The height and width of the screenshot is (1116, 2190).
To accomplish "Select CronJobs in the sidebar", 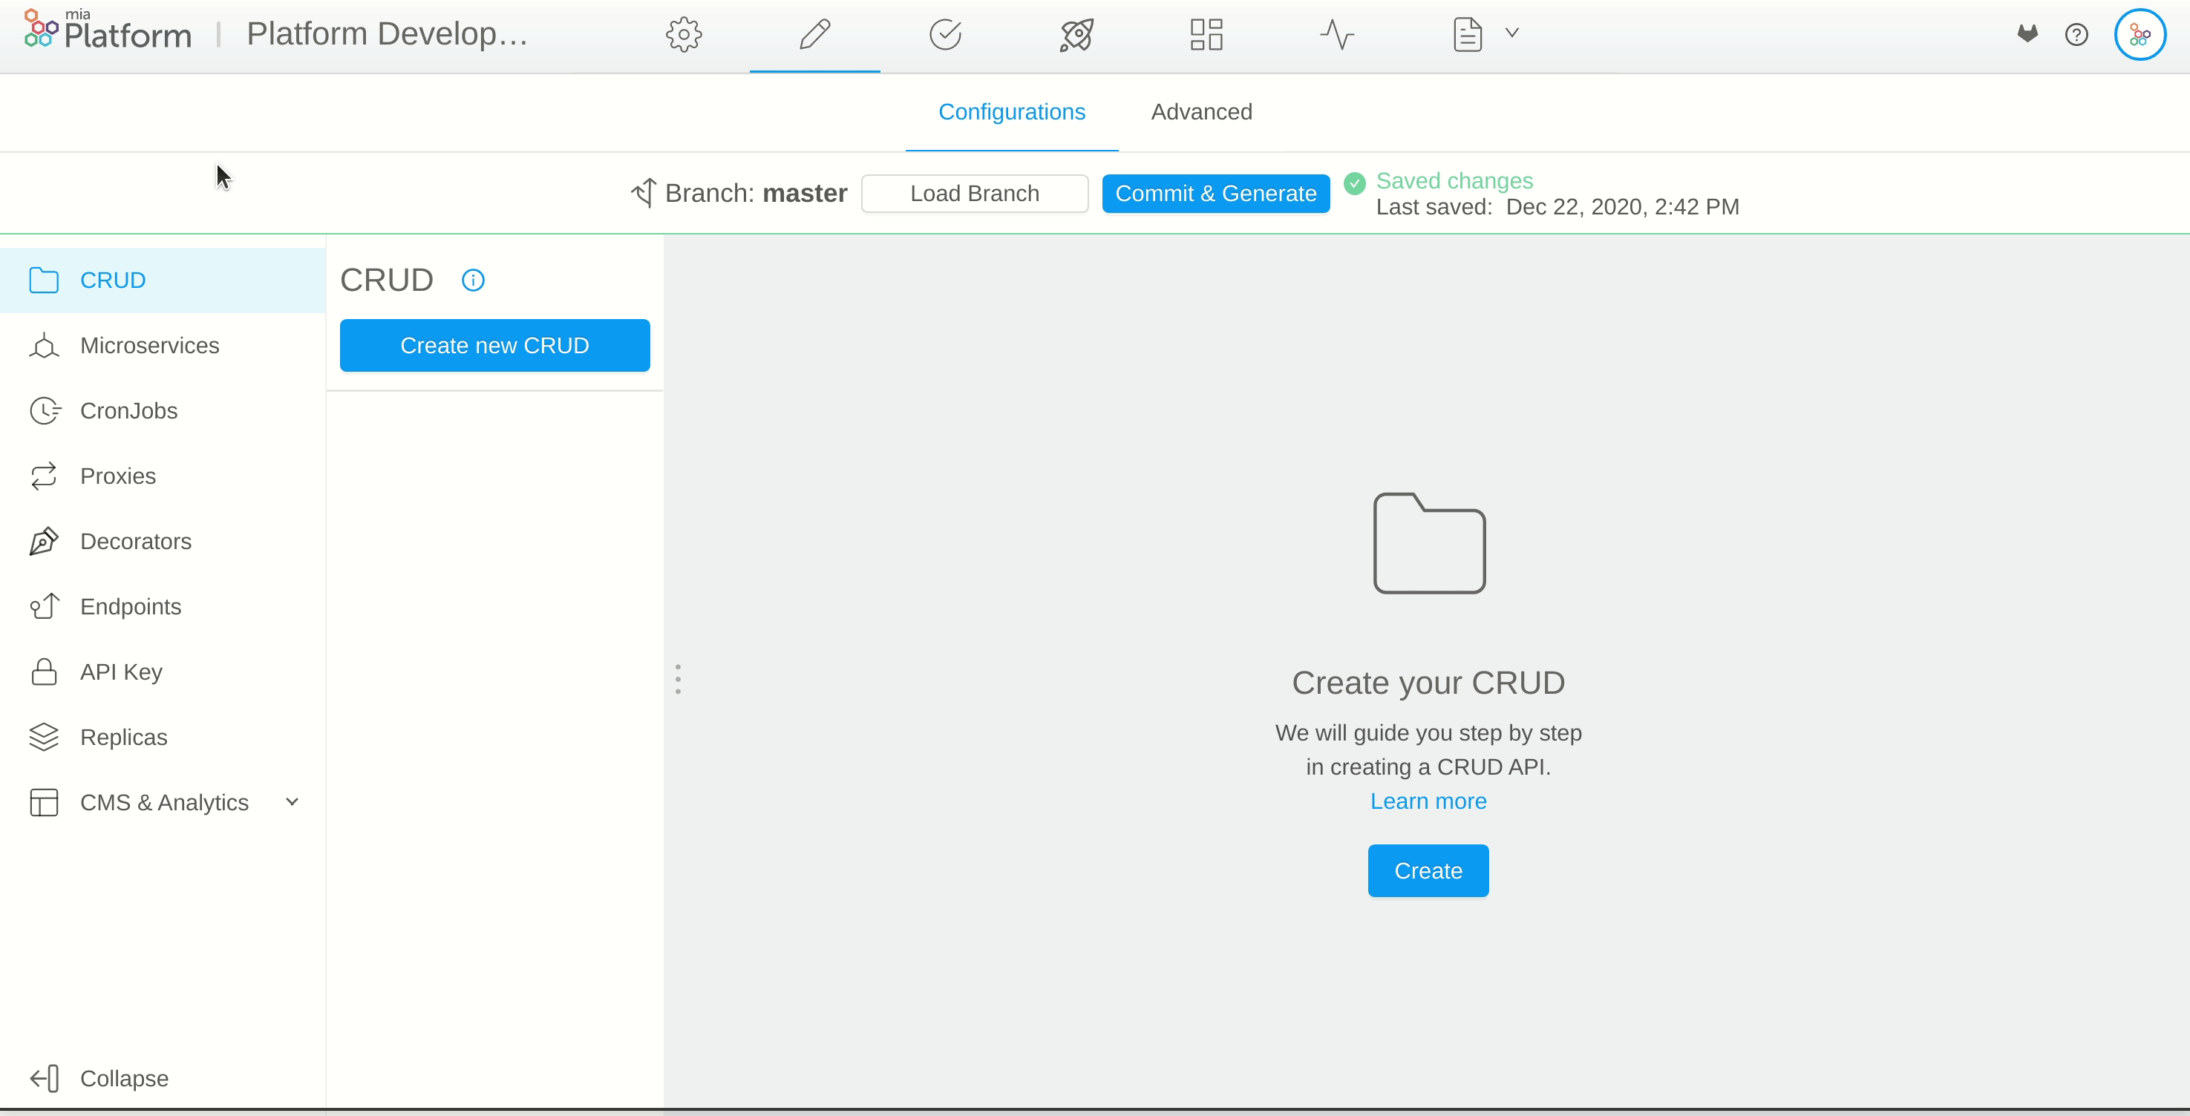I will pyautogui.click(x=129, y=410).
